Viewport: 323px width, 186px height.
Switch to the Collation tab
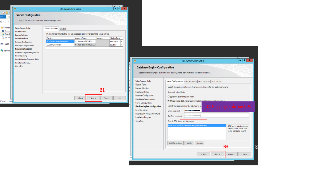(63, 29)
